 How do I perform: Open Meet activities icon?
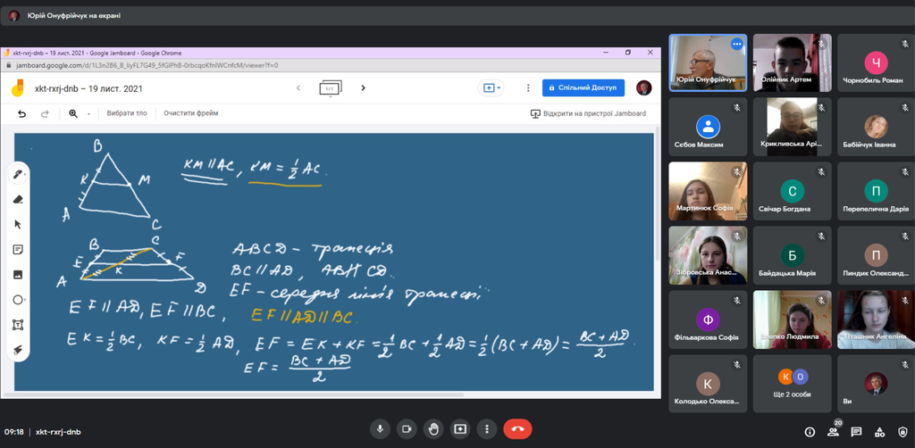coord(879,432)
